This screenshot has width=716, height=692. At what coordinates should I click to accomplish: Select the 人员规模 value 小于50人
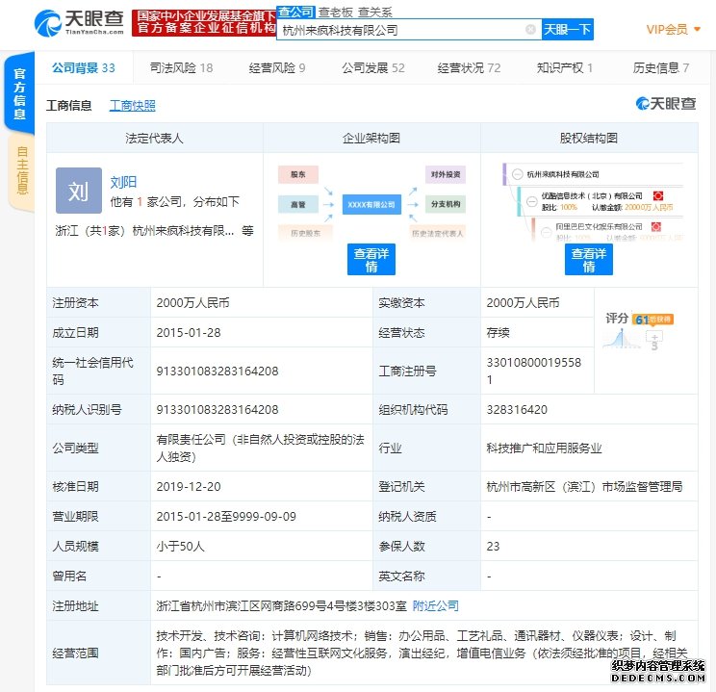(180, 547)
